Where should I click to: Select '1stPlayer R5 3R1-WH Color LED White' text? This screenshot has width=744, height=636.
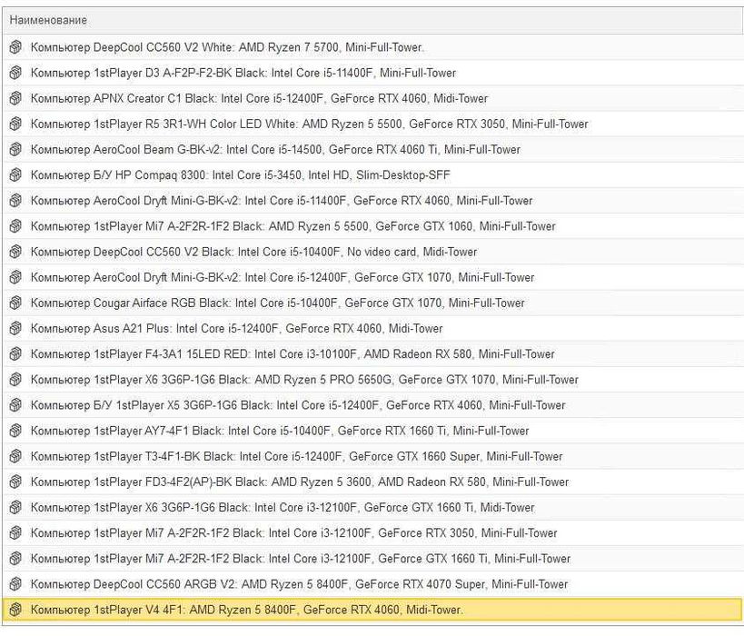(309, 124)
